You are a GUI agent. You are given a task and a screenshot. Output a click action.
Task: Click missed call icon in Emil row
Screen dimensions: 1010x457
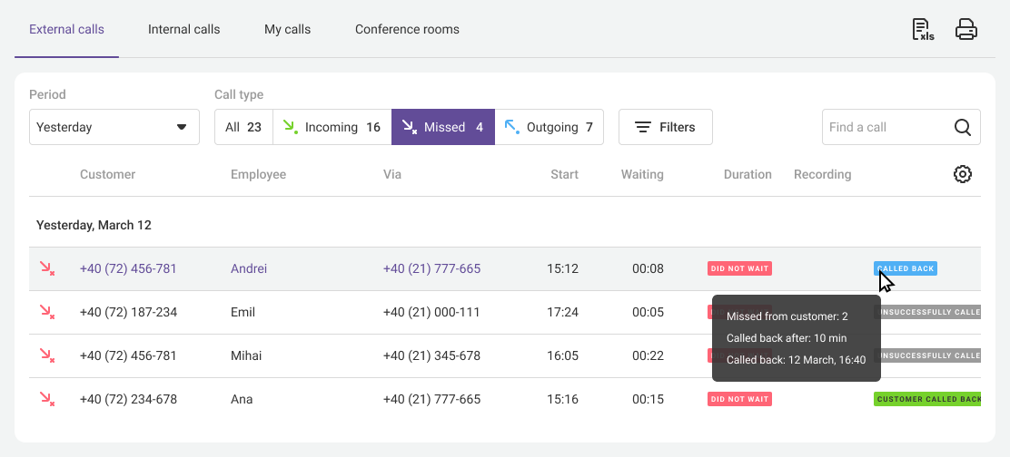tap(47, 312)
